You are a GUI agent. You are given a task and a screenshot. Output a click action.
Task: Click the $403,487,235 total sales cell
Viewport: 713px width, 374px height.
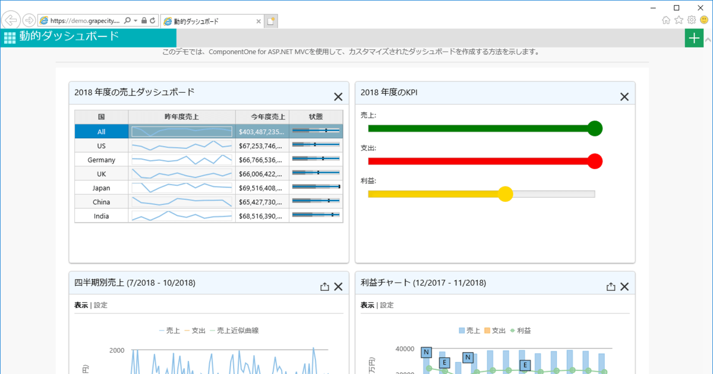(263, 131)
